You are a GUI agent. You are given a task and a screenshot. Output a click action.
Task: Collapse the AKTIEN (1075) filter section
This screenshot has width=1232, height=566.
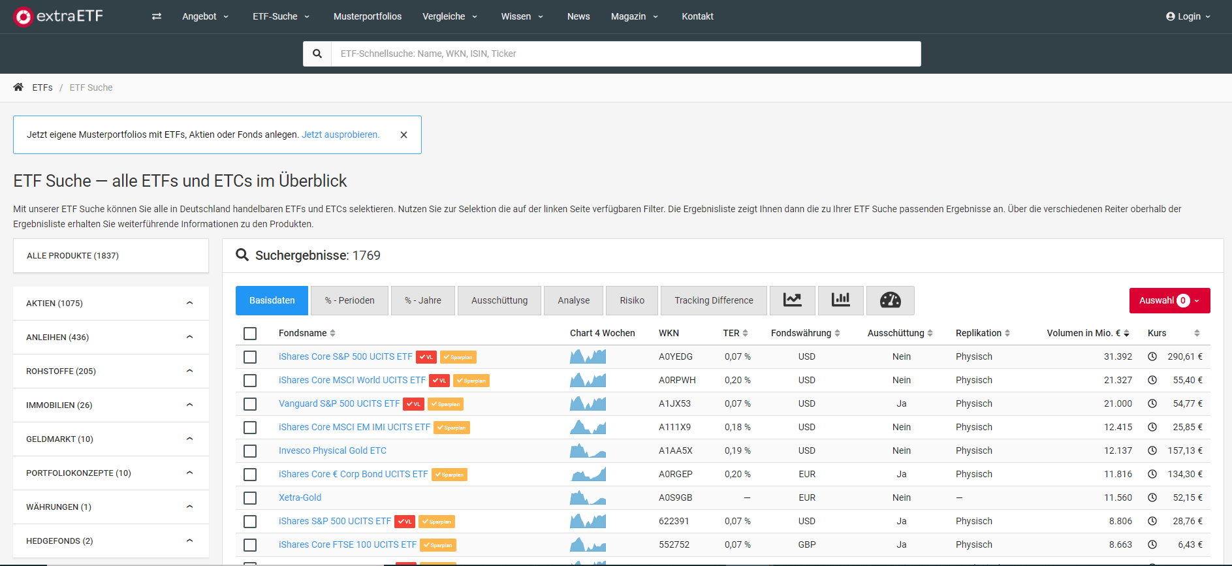coord(111,303)
